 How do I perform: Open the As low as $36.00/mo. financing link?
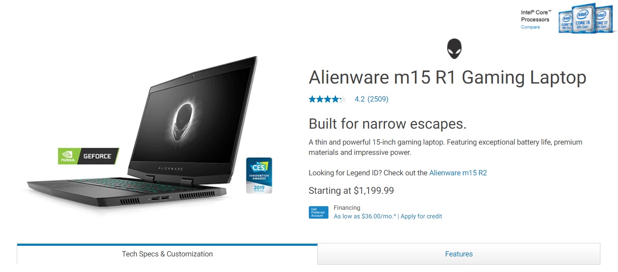(x=365, y=216)
